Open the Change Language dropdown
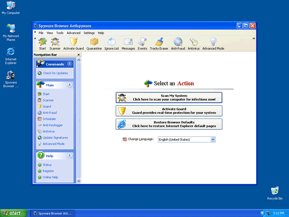The image size is (289, 217). point(213,139)
